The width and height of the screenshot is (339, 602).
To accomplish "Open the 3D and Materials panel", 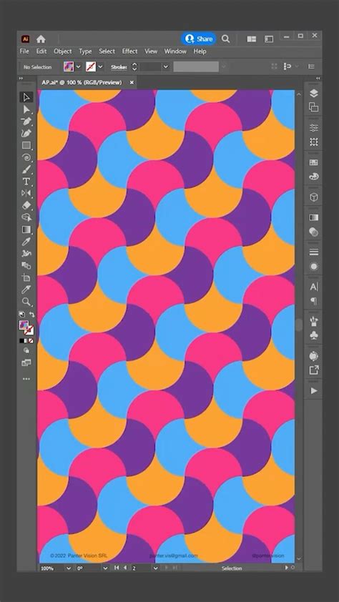I will (x=314, y=197).
